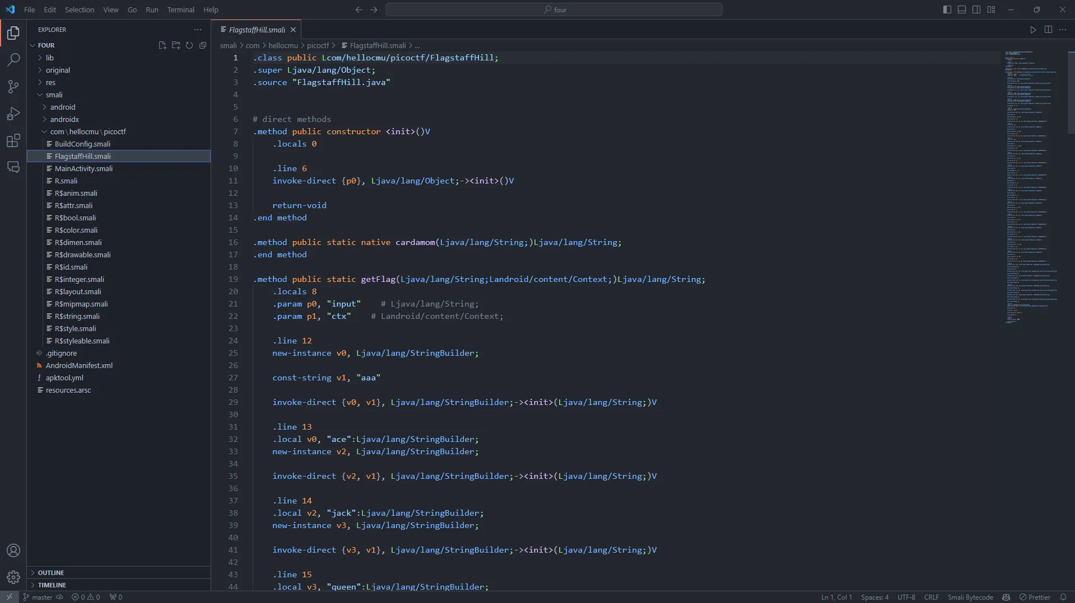Open notifications bell in status bar
The width and height of the screenshot is (1075, 603).
click(x=1063, y=597)
